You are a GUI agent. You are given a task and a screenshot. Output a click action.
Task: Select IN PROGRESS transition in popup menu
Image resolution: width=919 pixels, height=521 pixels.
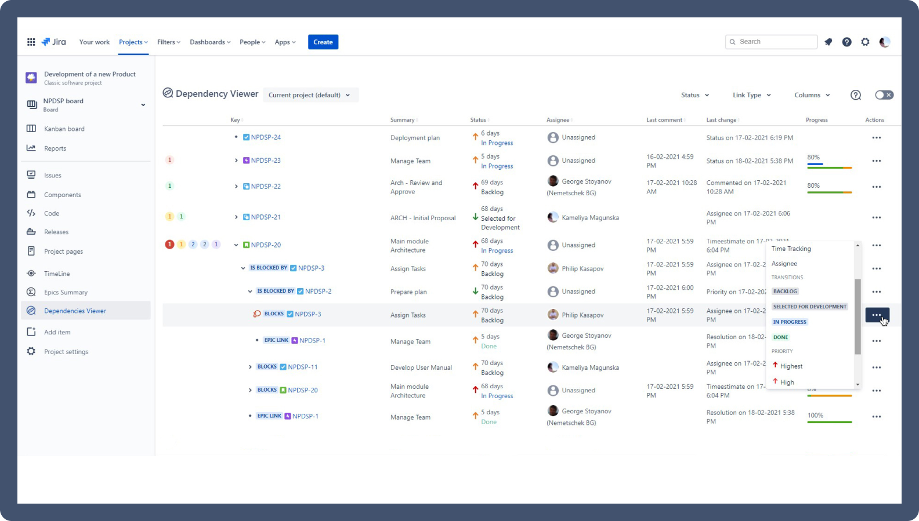(x=790, y=322)
